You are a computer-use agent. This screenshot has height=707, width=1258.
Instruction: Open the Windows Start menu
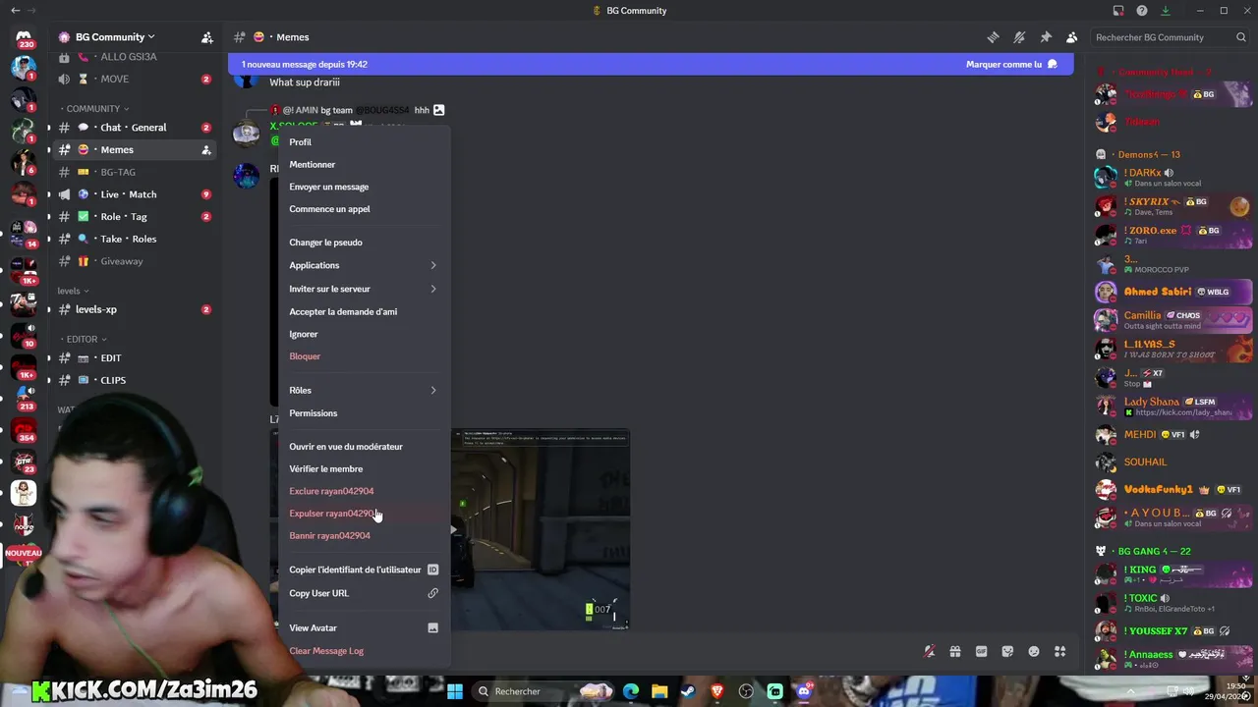click(x=455, y=691)
